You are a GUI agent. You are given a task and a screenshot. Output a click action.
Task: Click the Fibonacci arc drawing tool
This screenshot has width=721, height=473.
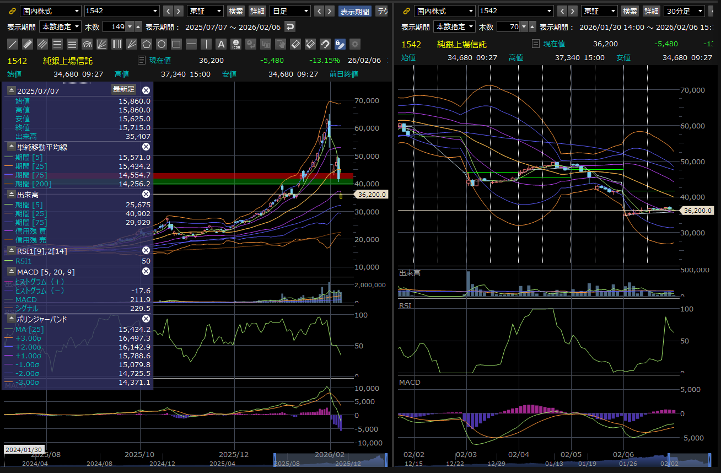[x=87, y=44]
